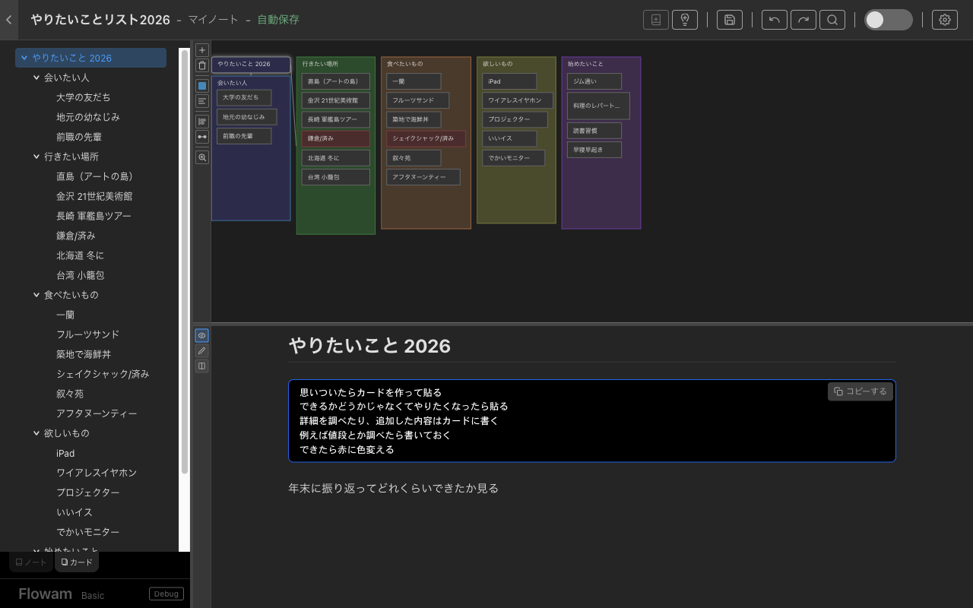Switch to the ノート tab

click(31, 562)
